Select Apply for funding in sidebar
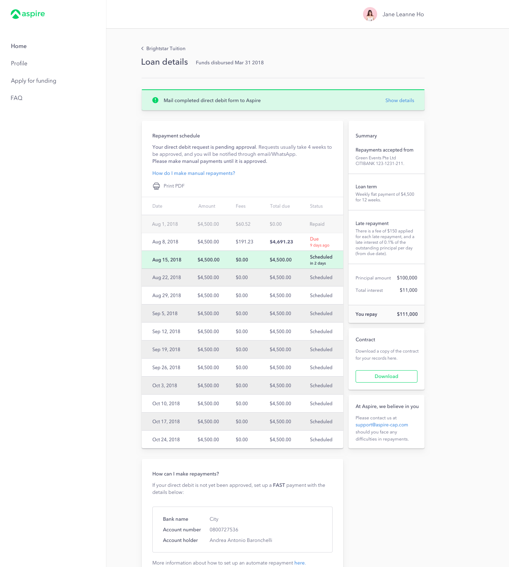The width and height of the screenshot is (509, 567). [x=34, y=81]
